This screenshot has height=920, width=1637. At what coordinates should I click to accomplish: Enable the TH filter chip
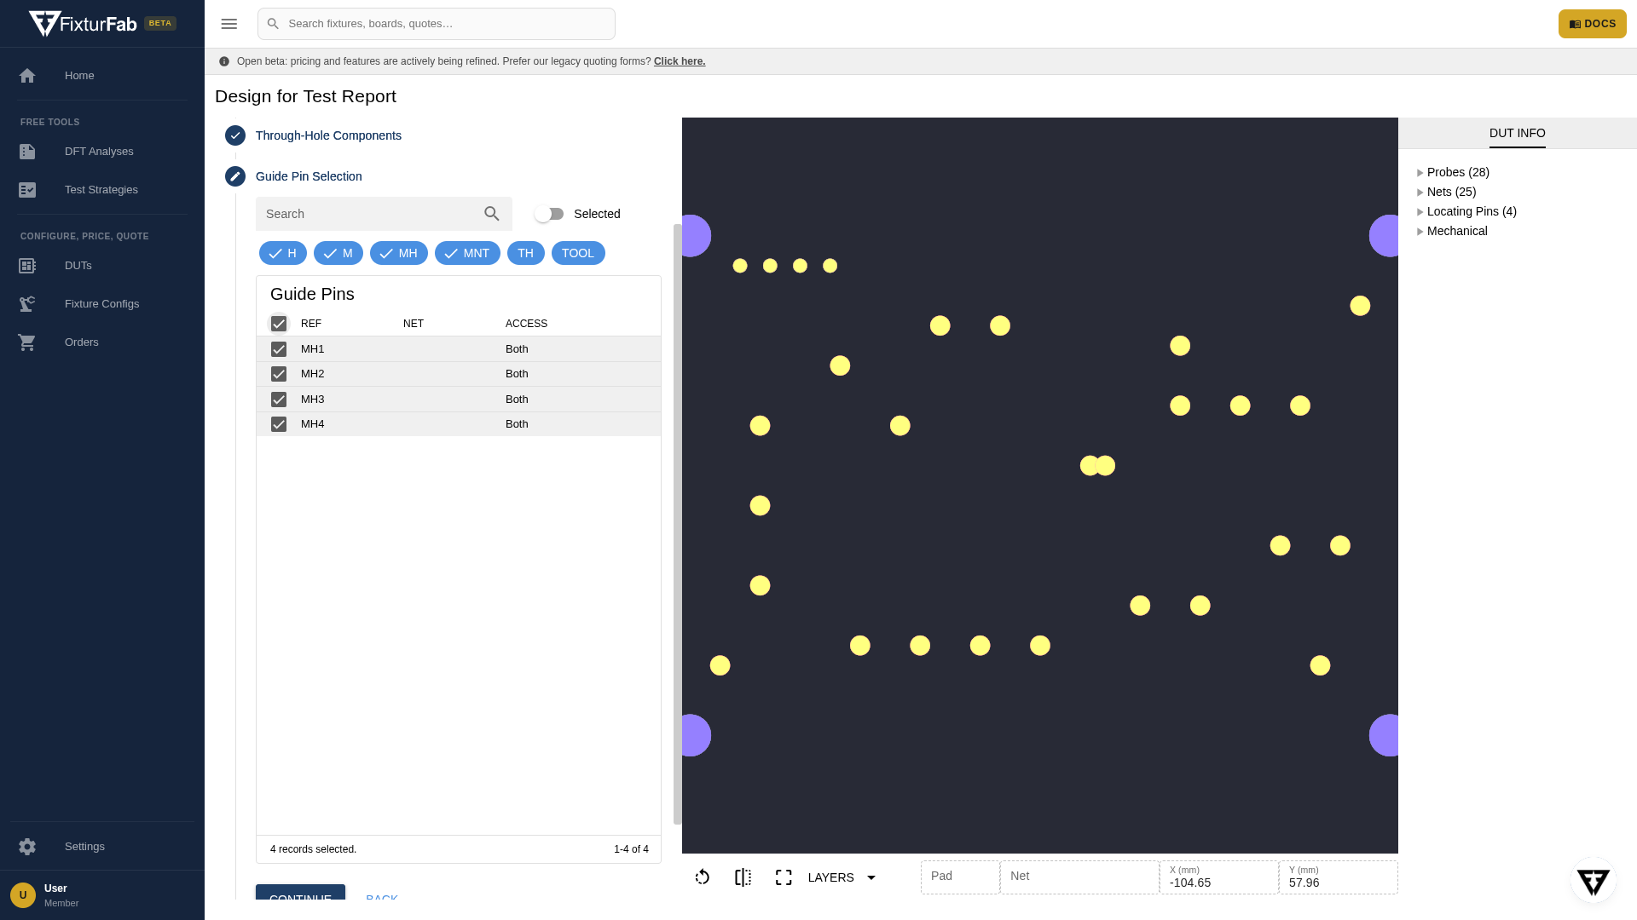point(526,253)
